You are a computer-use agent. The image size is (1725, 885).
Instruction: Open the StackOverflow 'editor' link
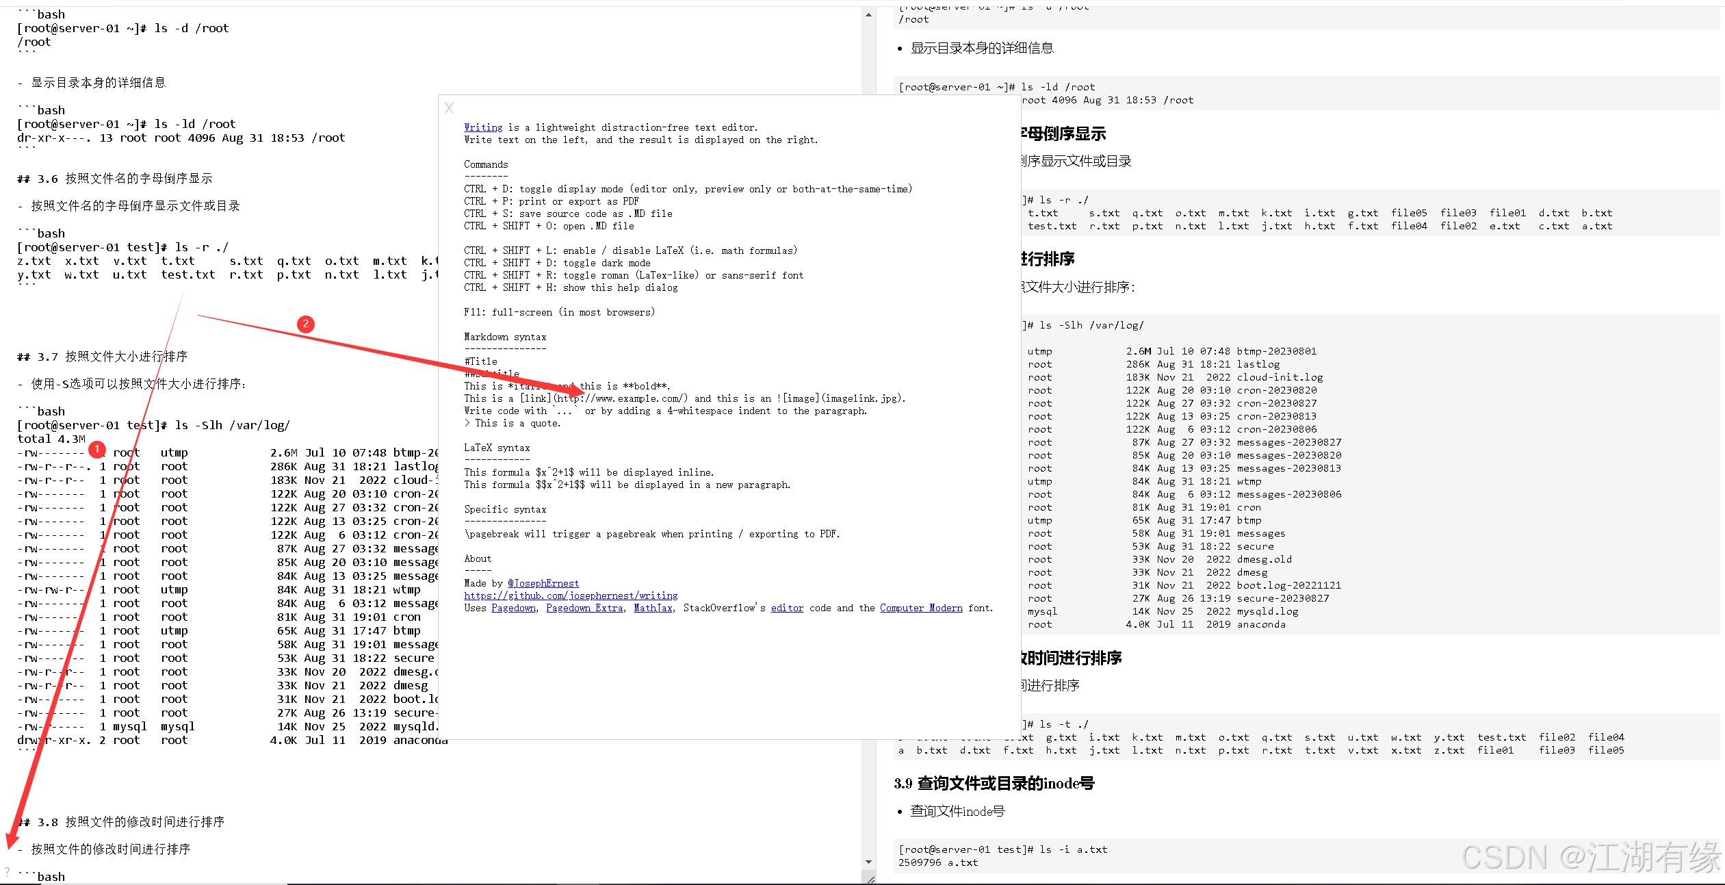point(787,608)
